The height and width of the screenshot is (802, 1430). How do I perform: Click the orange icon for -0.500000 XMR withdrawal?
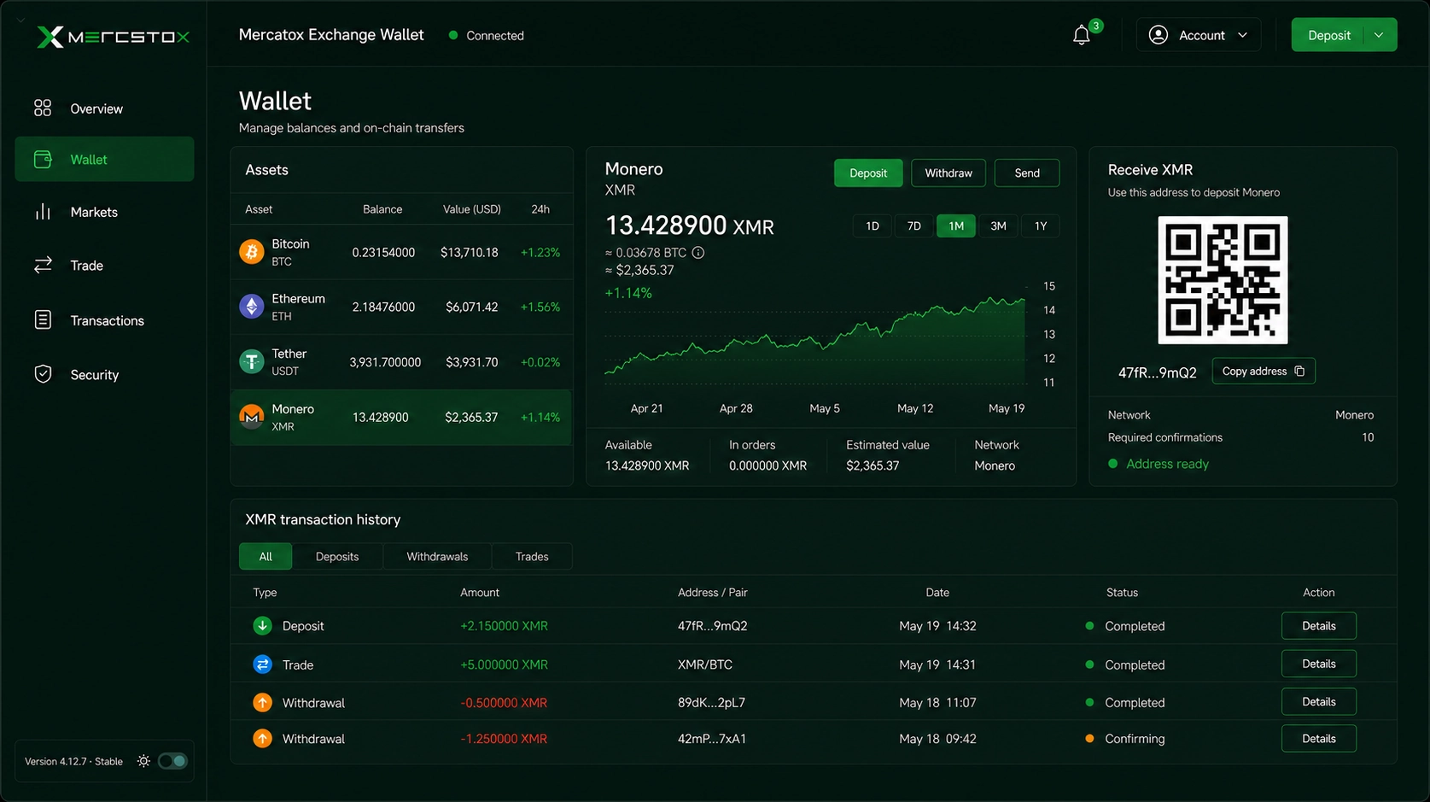coord(262,702)
